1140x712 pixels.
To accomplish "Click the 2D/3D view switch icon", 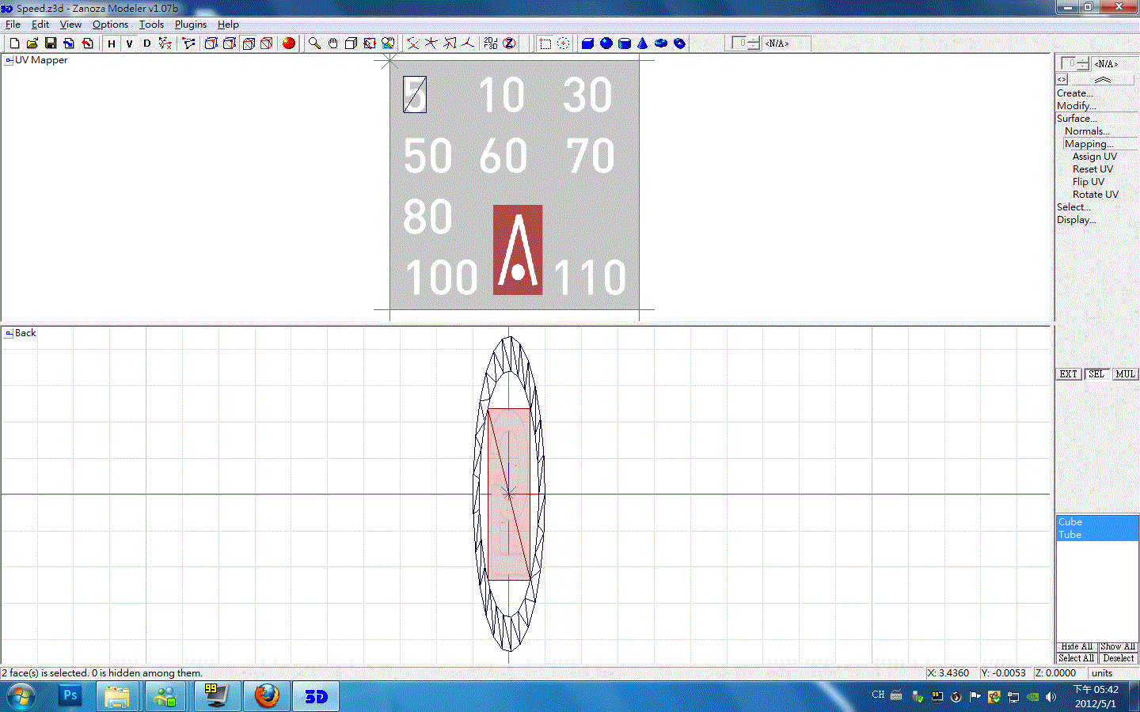I will pos(491,44).
